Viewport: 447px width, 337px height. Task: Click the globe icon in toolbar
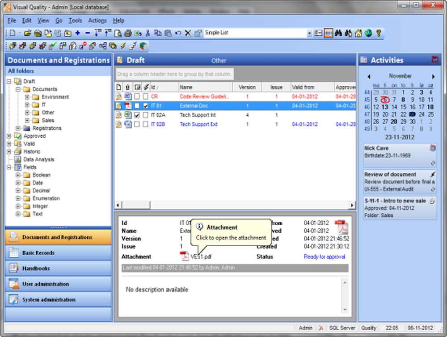click(x=368, y=33)
